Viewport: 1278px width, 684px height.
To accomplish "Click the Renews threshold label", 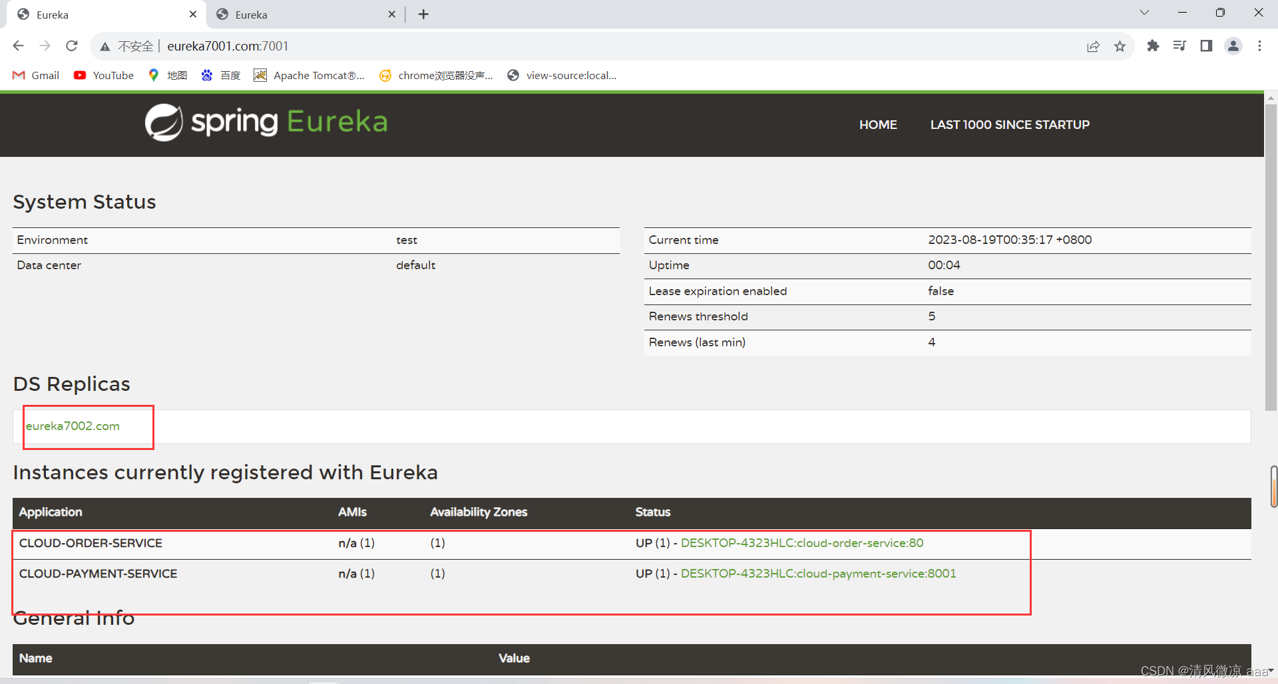I will 698,316.
